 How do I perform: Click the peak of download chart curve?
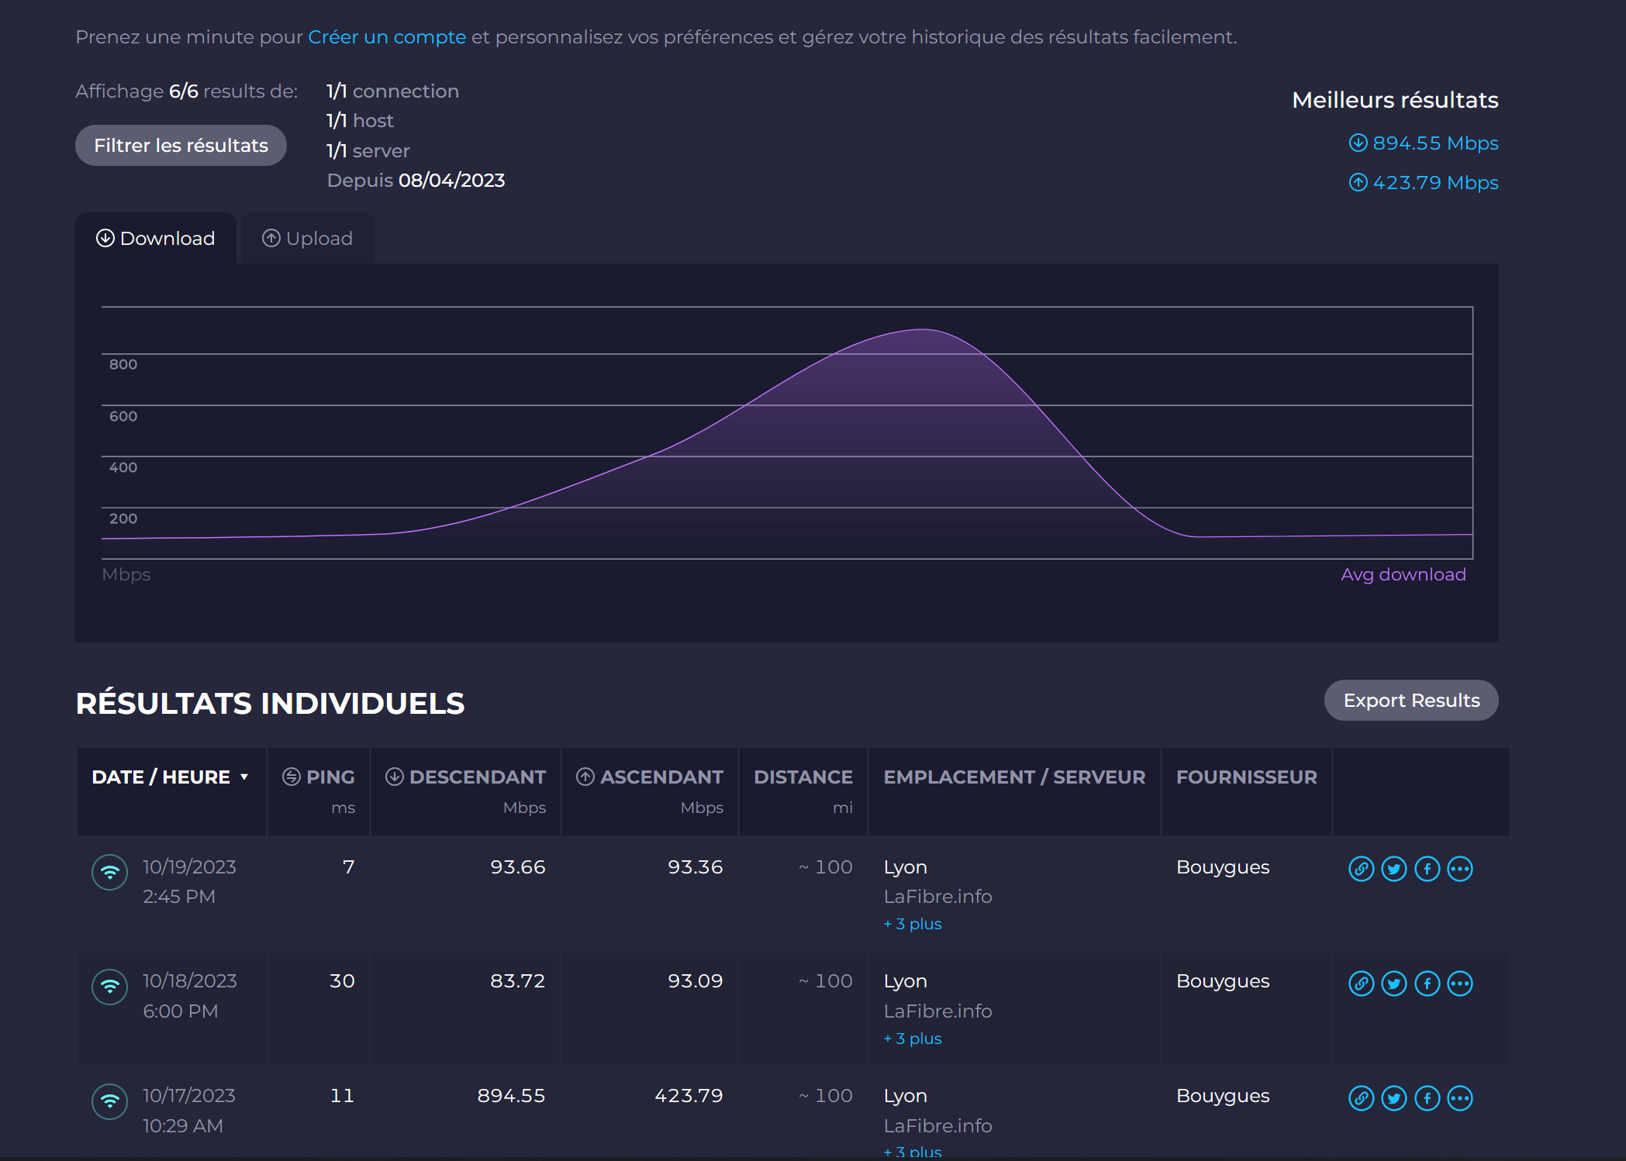click(922, 329)
